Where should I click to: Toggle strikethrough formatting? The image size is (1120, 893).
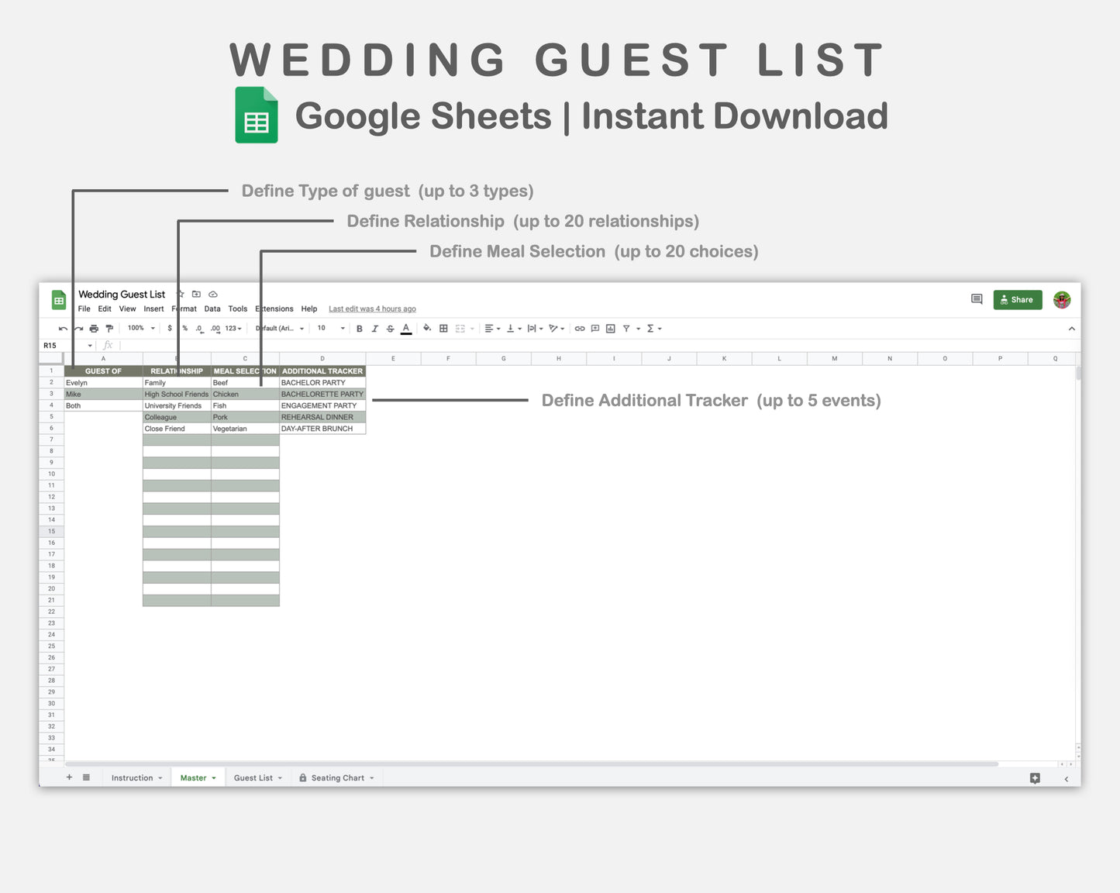(x=391, y=328)
